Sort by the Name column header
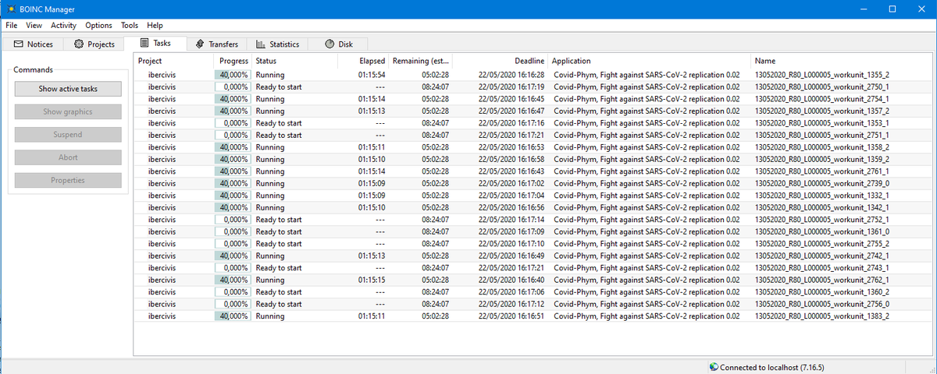Screen dimensions: 937x374 pyautogui.click(x=842, y=61)
